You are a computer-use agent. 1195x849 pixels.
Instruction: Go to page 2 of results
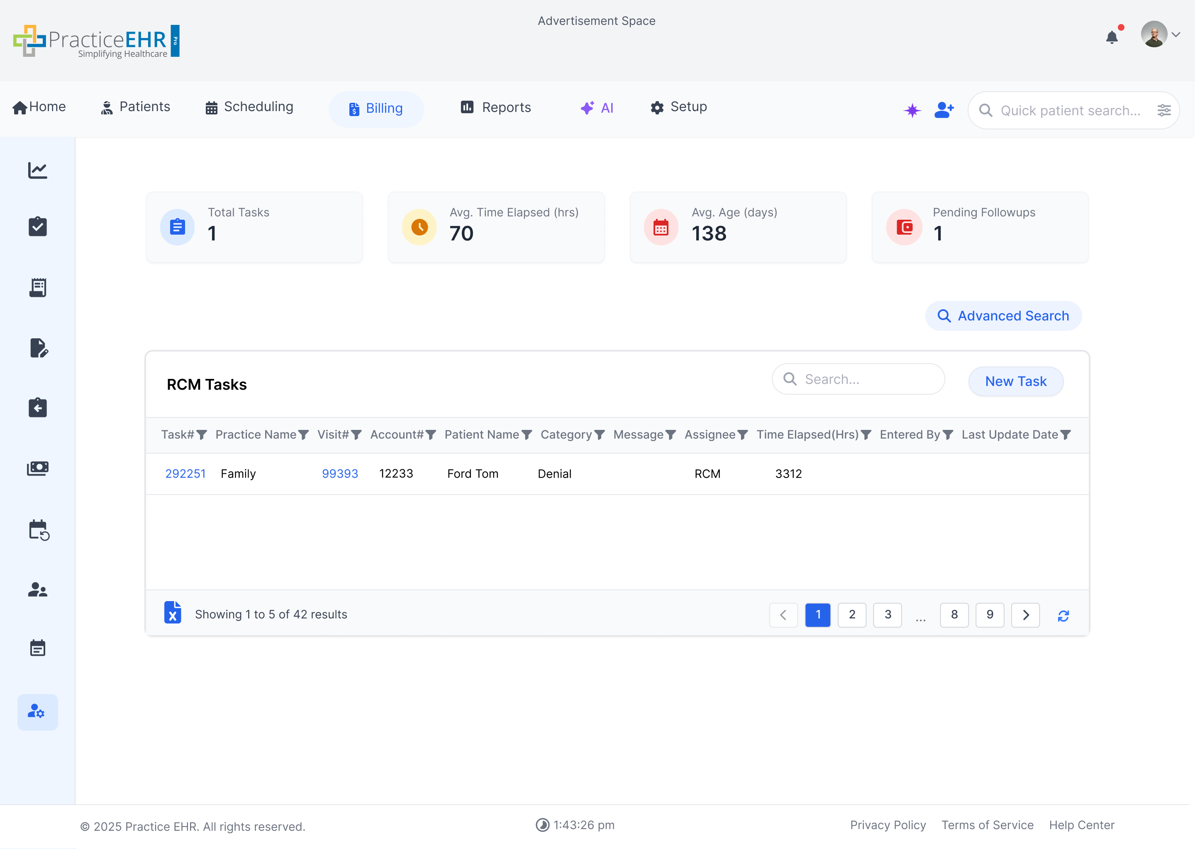(852, 615)
